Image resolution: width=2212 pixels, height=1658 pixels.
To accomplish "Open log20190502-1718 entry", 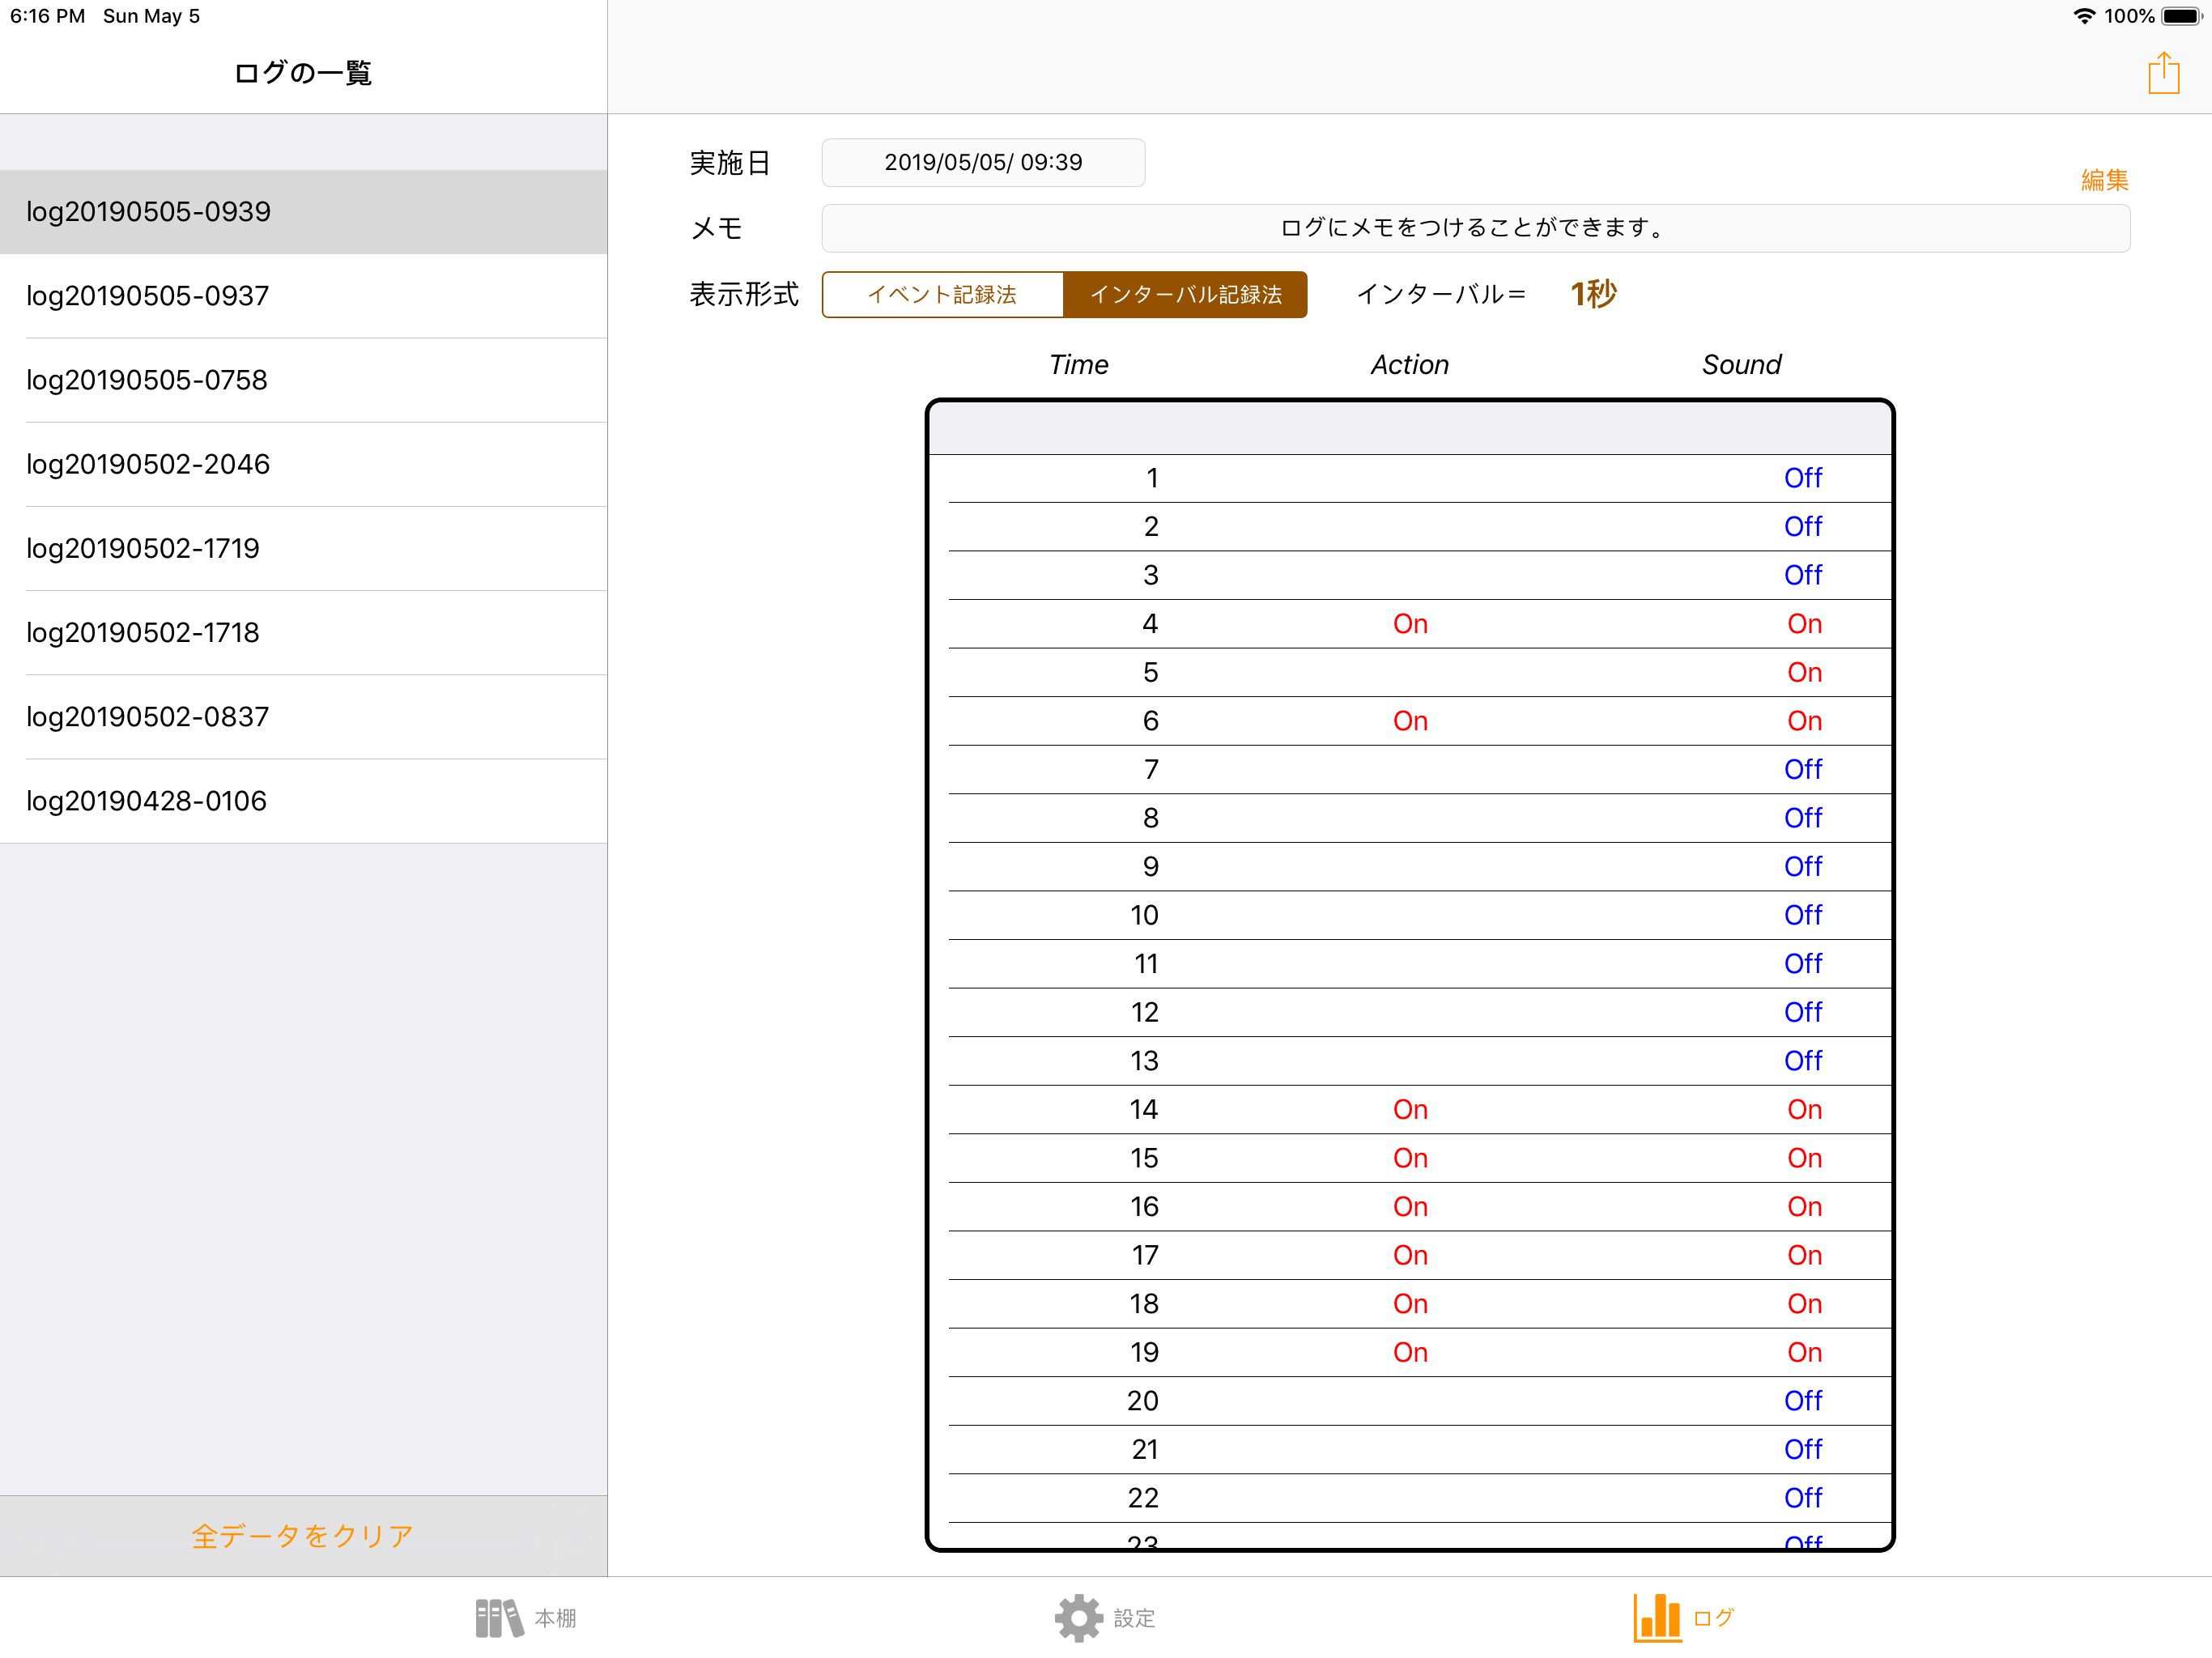I will [303, 632].
